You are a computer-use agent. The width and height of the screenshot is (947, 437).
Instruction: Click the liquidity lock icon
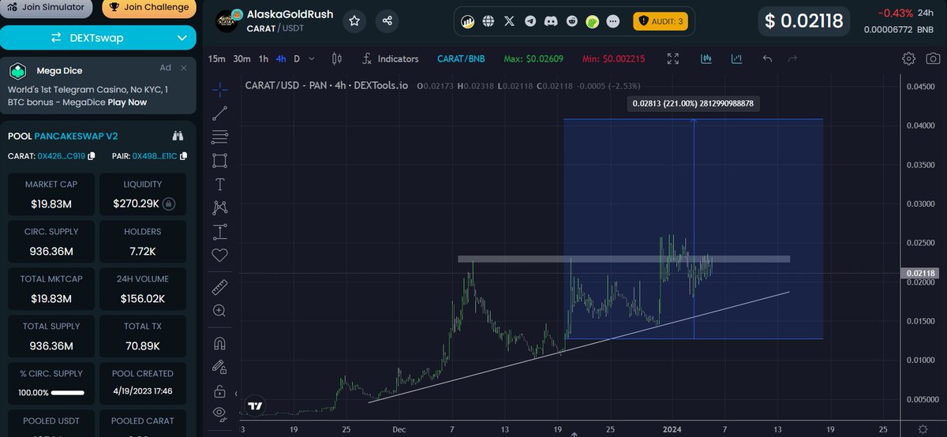[x=169, y=204]
